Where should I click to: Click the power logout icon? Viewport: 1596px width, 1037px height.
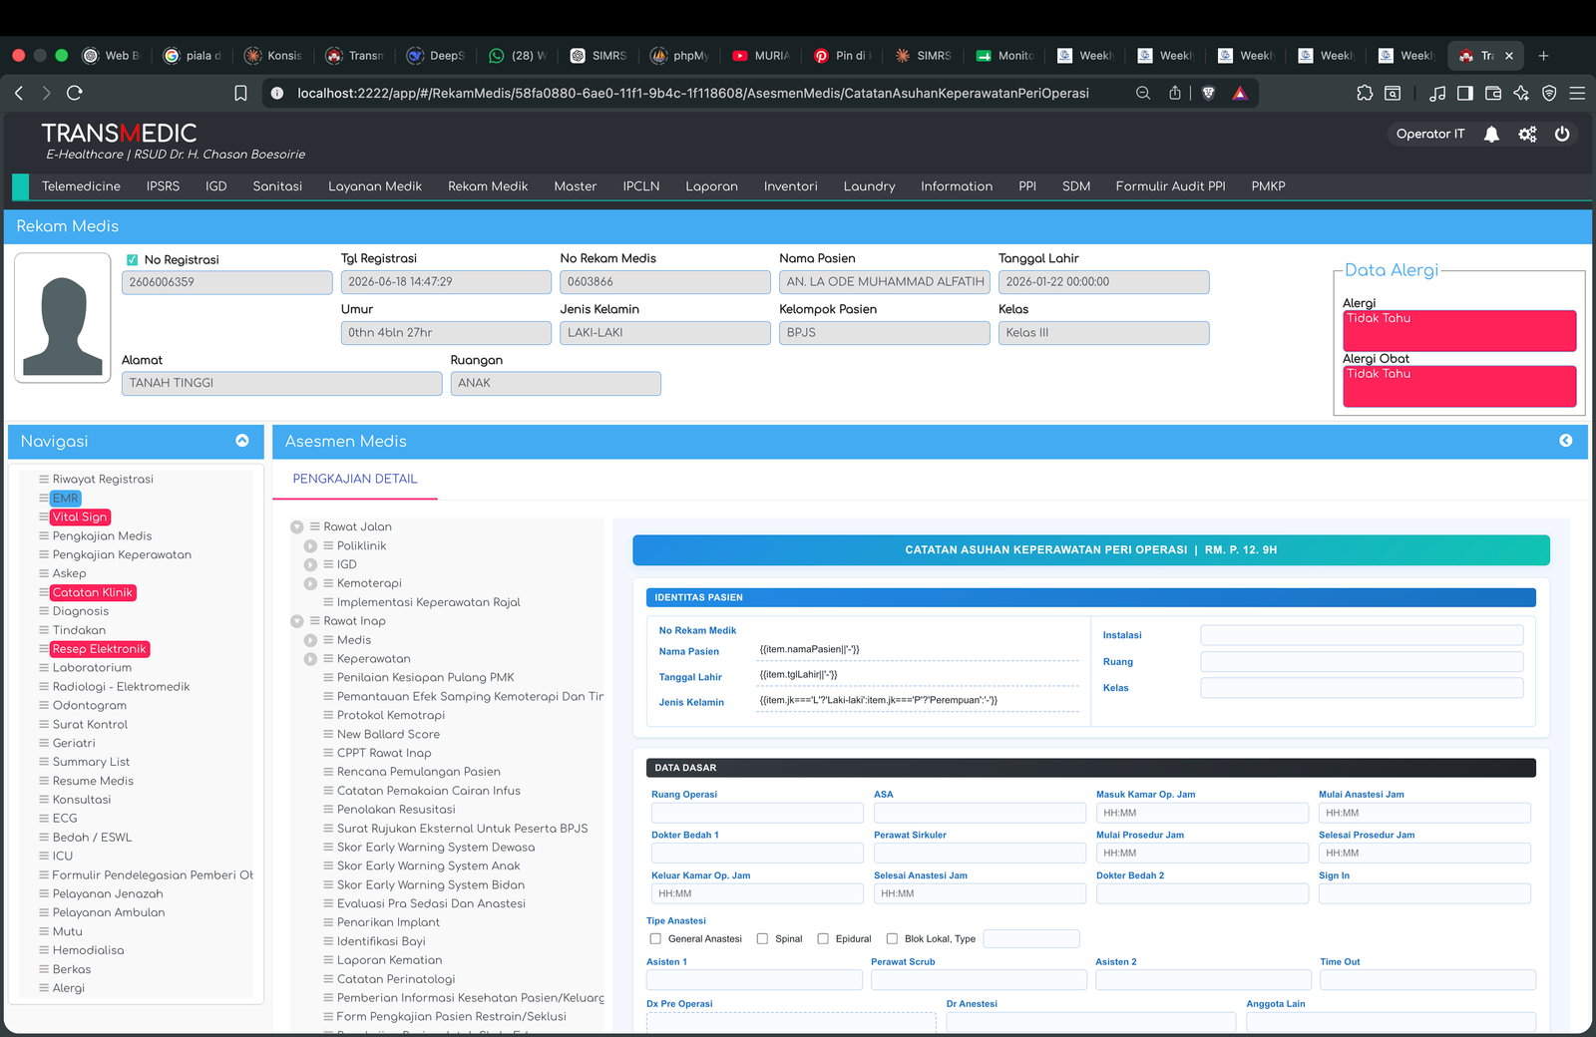pos(1562,134)
